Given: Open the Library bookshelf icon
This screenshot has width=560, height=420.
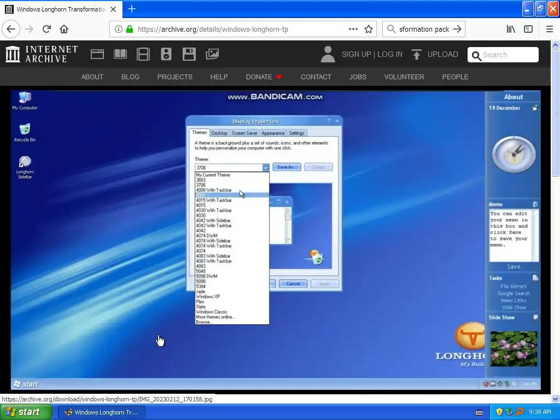Looking at the screenshot, I should (x=511, y=30).
